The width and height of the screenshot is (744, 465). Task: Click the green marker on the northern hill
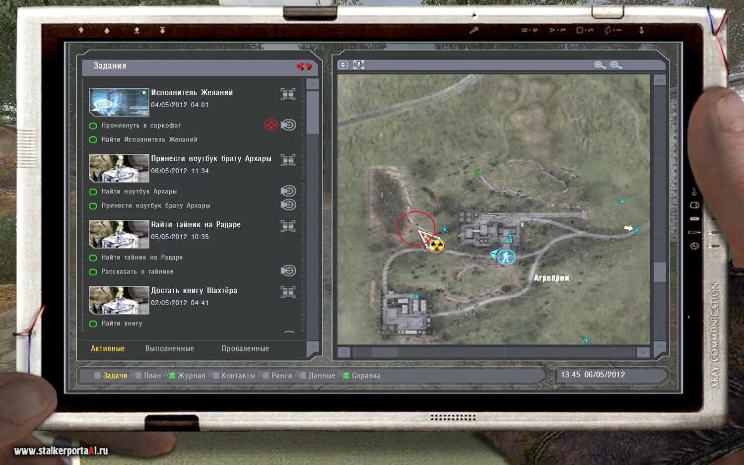[x=478, y=172]
